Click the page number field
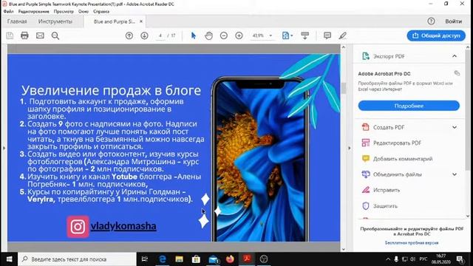 click(x=160, y=35)
